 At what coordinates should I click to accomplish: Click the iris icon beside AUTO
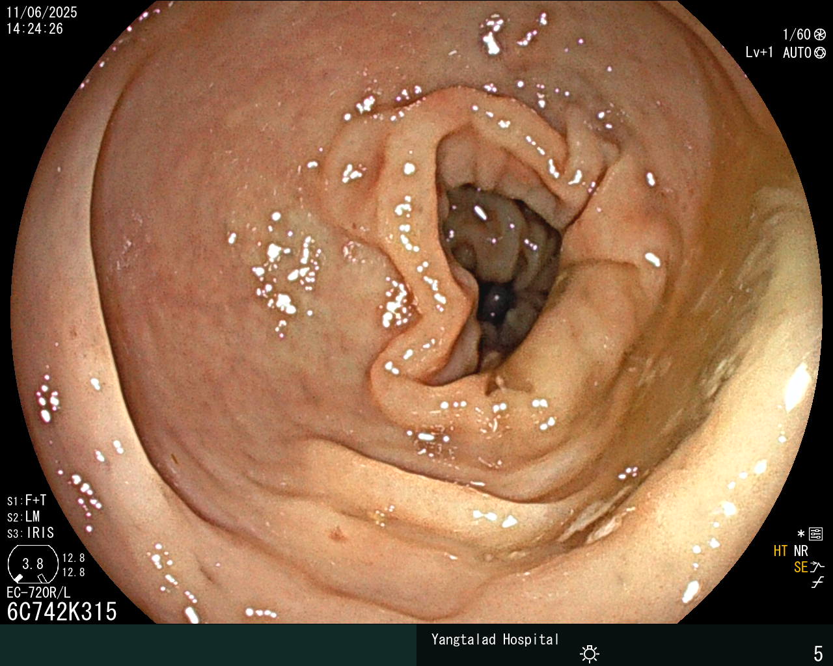(x=820, y=53)
